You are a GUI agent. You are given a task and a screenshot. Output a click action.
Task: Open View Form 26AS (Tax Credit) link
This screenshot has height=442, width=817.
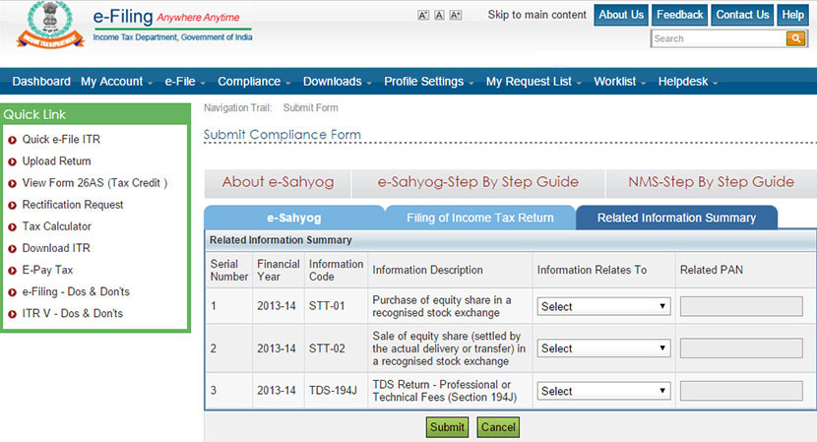(94, 183)
